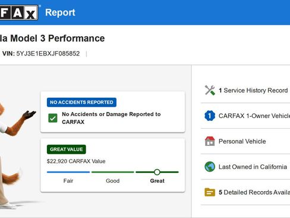Click the blue 1-Owner badge icon
The image size is (290, 218).
(210, 116)
